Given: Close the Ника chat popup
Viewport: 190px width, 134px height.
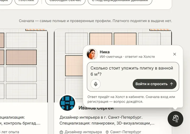Looking at the screenshot, I should 174,54.
